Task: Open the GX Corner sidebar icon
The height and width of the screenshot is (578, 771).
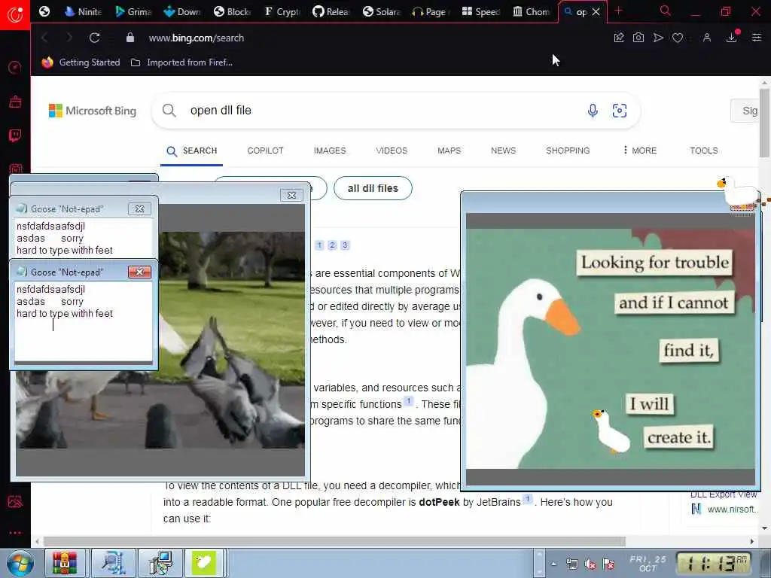Action: click(15, 102)
